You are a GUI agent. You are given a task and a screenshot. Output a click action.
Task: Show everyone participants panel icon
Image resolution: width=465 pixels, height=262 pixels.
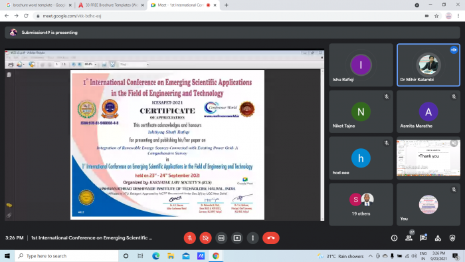409,238
